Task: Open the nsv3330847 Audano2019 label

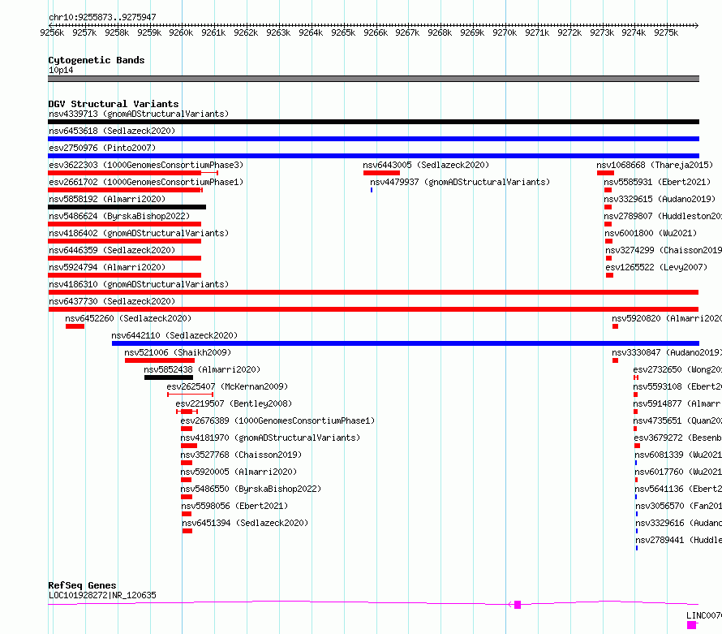Action: point(667,352)
